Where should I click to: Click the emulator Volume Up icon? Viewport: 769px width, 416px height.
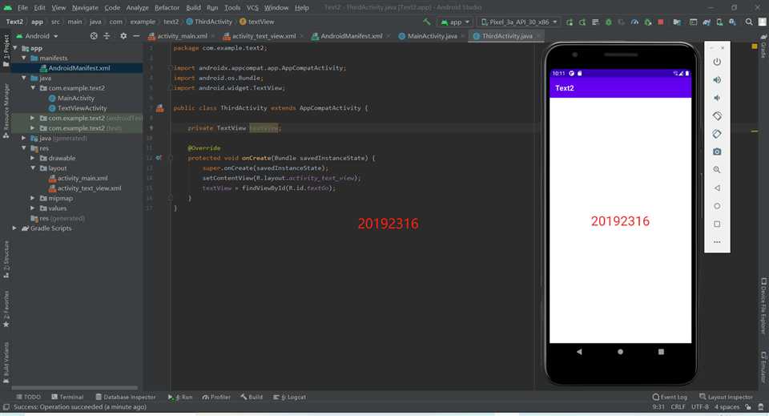click(x=717, y=80)
